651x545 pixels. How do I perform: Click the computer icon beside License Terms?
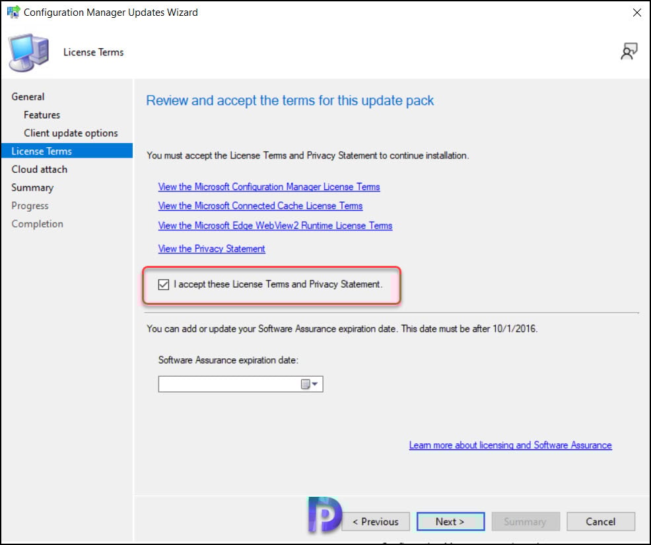[29, 53]
